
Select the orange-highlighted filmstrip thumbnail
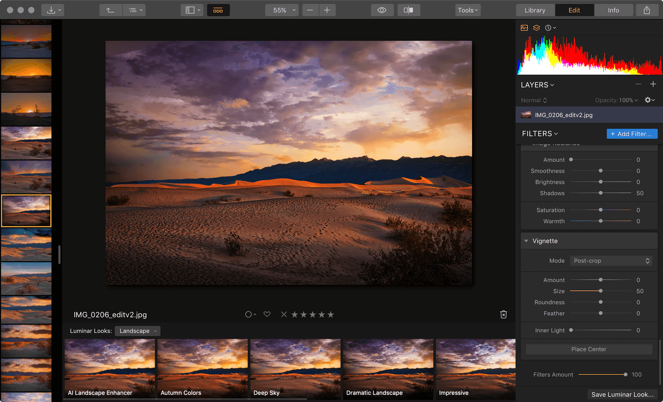26,211
